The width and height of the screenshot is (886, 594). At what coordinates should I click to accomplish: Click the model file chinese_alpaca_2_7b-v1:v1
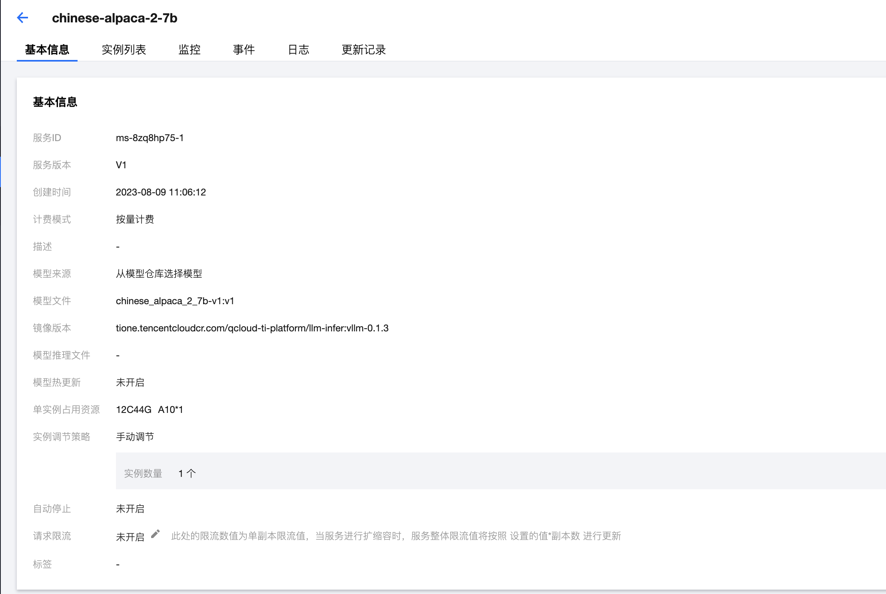(175, 301)
